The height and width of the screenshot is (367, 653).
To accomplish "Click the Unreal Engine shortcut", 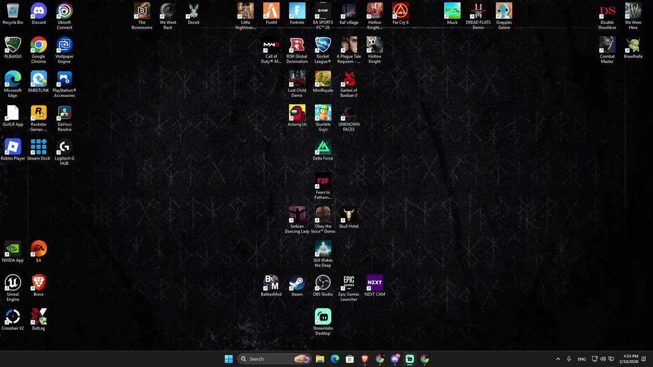I will pyautogui.click(x=13, y=289).
